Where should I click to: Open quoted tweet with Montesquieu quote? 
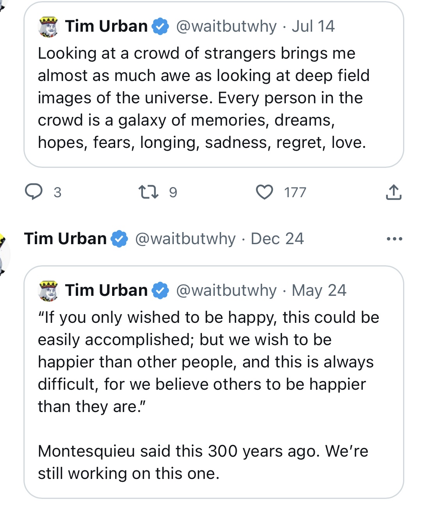tap(214, 382)
